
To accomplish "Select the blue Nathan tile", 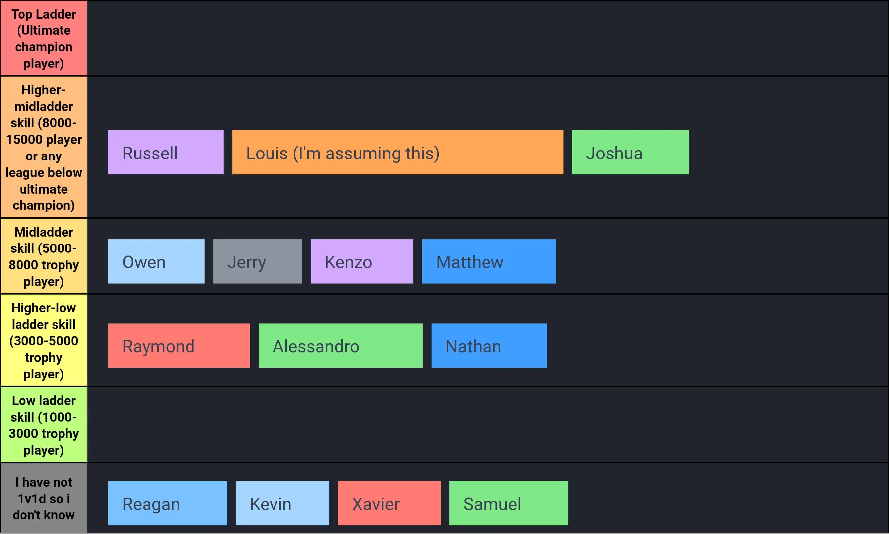I will [x=489, y=345].
